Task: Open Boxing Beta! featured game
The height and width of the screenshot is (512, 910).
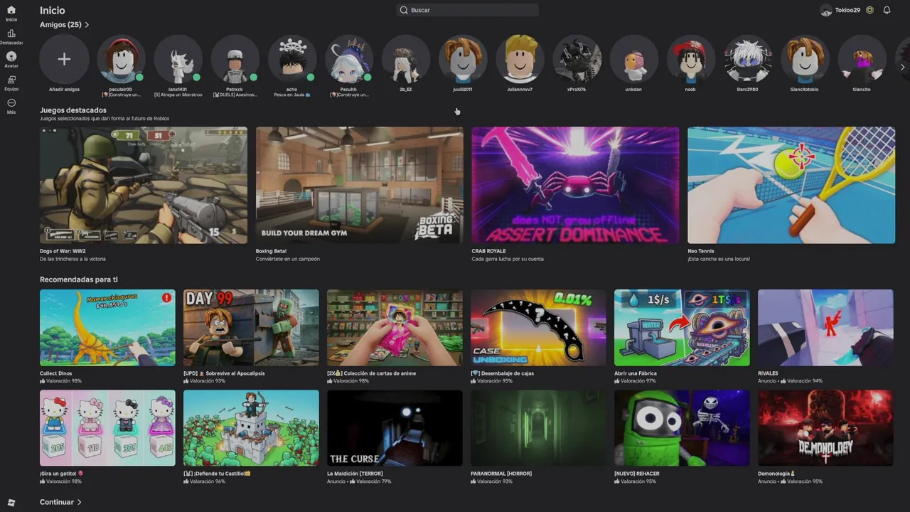Action: click(359, 185)
